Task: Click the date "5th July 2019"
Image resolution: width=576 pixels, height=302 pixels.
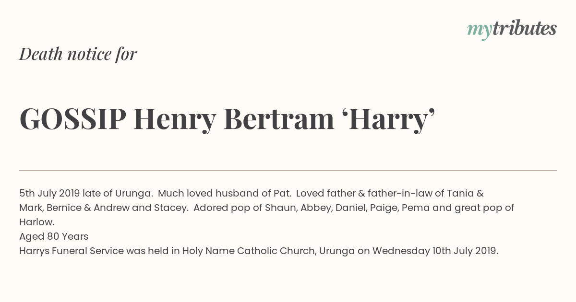Action: [49, 194]
